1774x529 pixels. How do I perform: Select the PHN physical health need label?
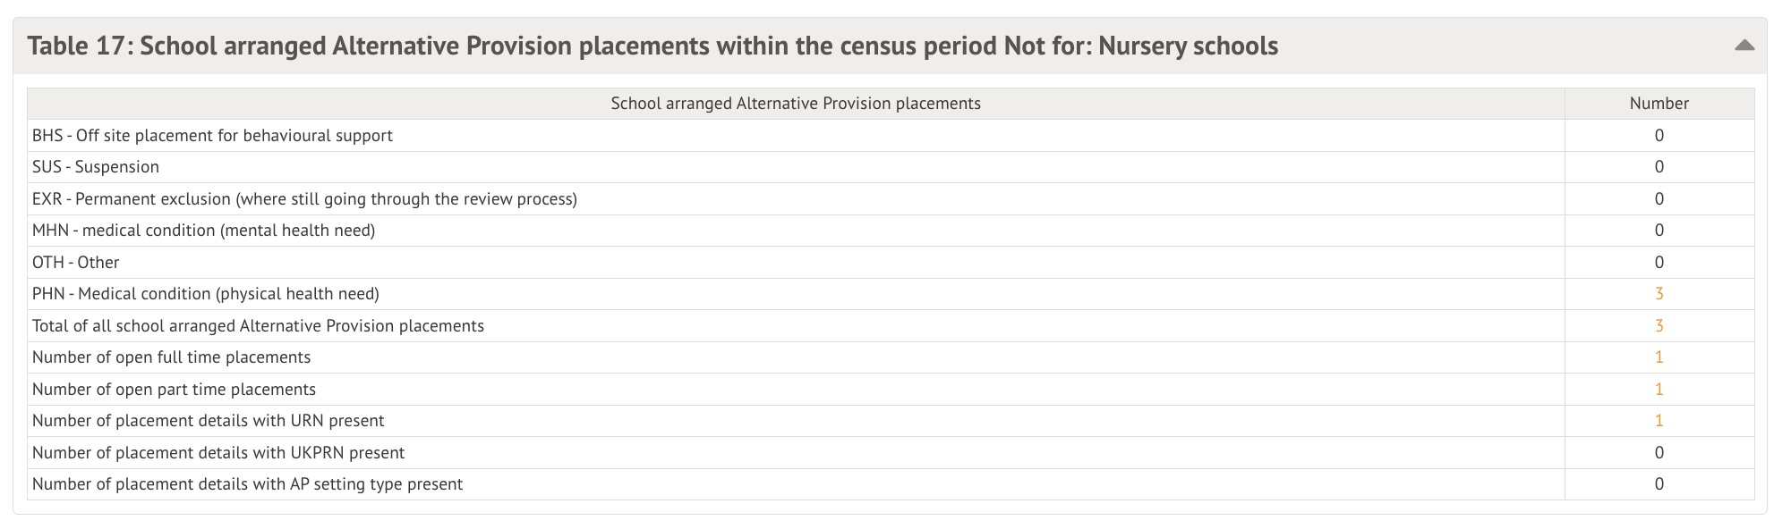point(206,294)
